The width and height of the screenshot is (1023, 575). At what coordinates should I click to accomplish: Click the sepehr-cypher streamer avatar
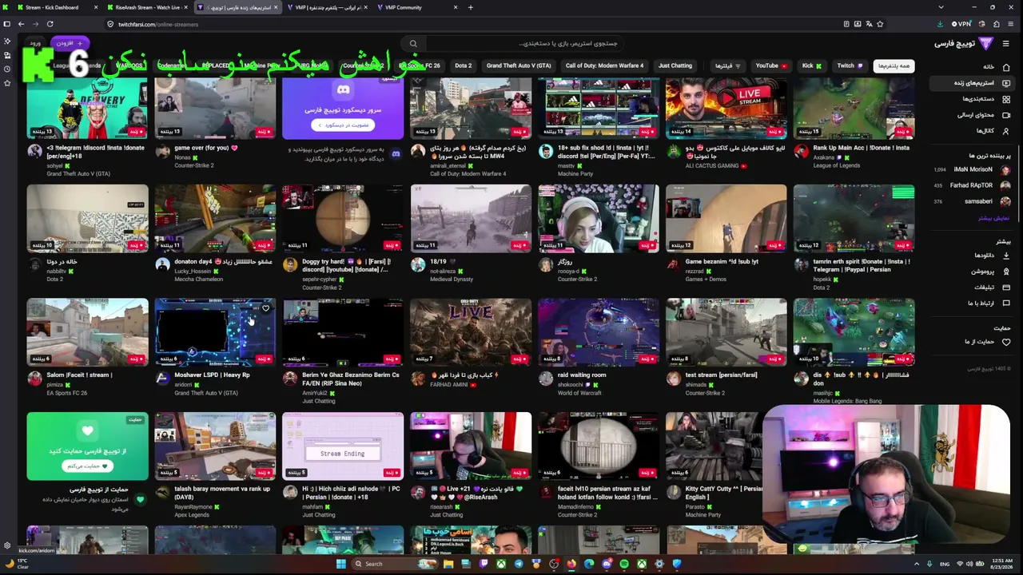click(x=290, y=264)
